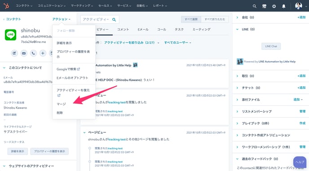Image resolution: width=309 pixels, height=171 pixels.
Task: Select 削除 in the action menu
Action: (x=60, y=113)
